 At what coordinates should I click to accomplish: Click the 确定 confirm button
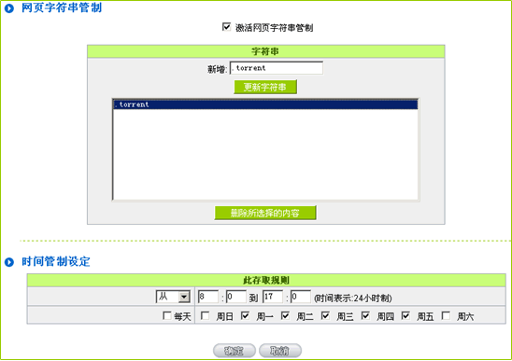coord(235,351)
